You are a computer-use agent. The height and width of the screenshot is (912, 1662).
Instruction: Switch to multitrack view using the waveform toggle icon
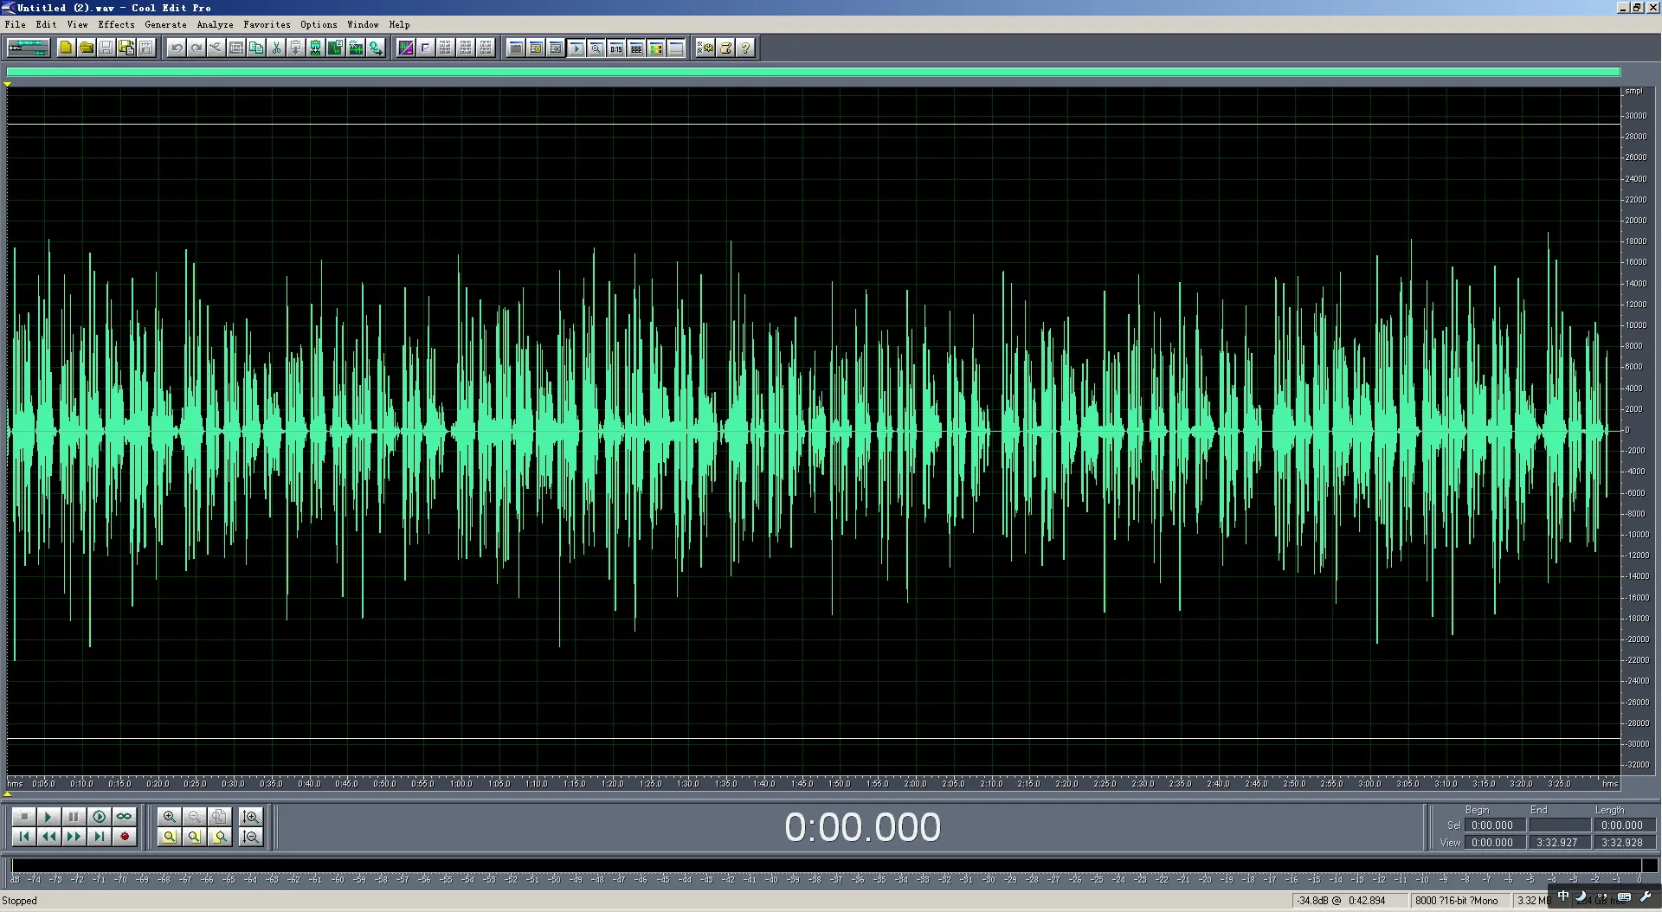(28, 48)
